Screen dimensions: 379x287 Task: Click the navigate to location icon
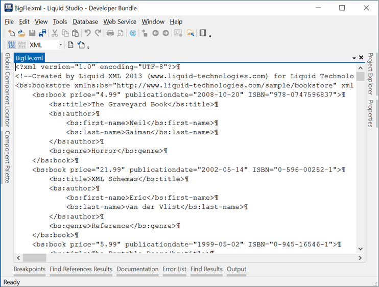[x=145, y=33]
